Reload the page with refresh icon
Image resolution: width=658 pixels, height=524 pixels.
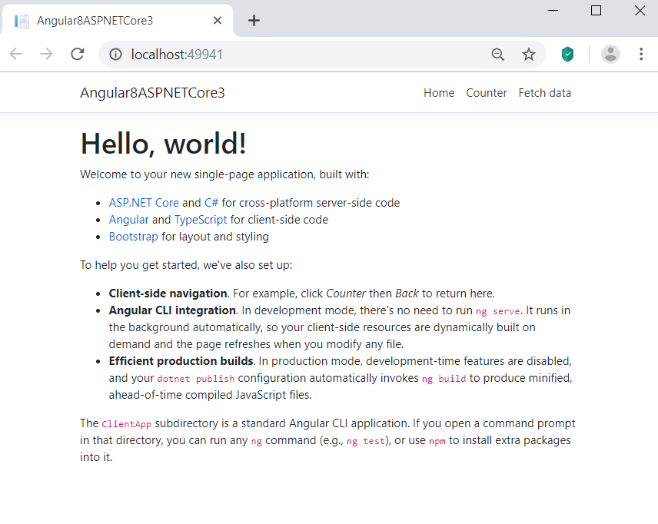(x=77, y=54)
